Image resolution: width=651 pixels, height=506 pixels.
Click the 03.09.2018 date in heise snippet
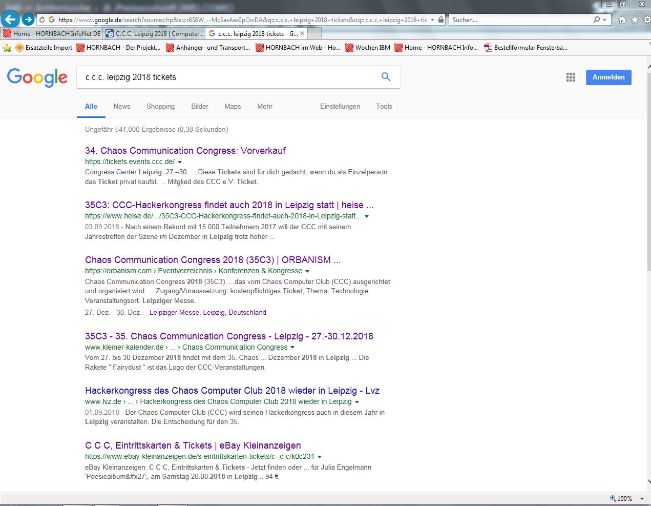102,227
